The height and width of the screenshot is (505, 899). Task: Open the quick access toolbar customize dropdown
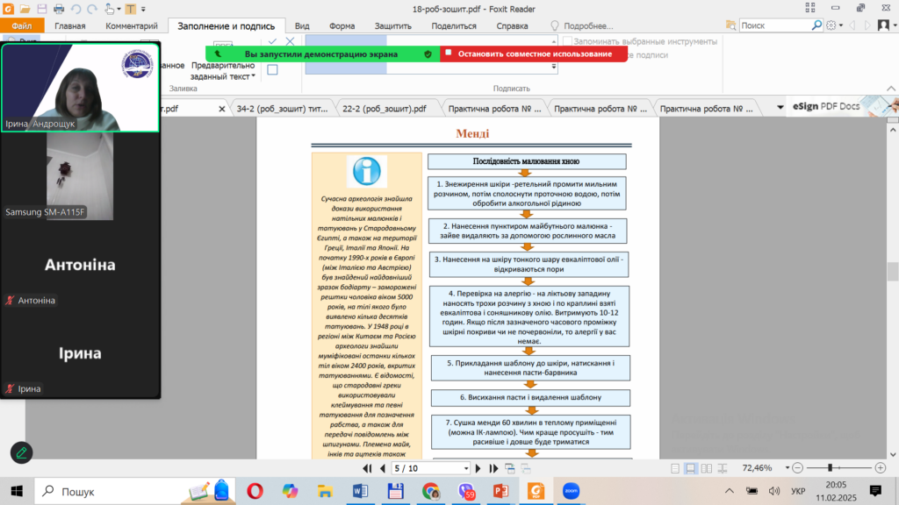pos(143,9)
